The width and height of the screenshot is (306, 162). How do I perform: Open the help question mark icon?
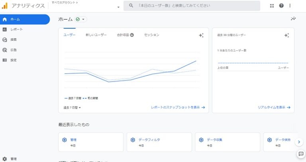281,6
